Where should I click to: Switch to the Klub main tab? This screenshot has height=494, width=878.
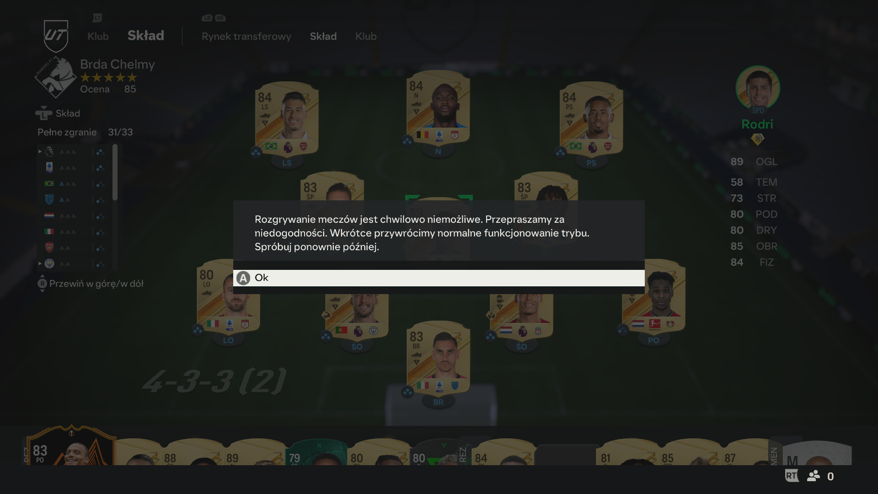(98, 36)
